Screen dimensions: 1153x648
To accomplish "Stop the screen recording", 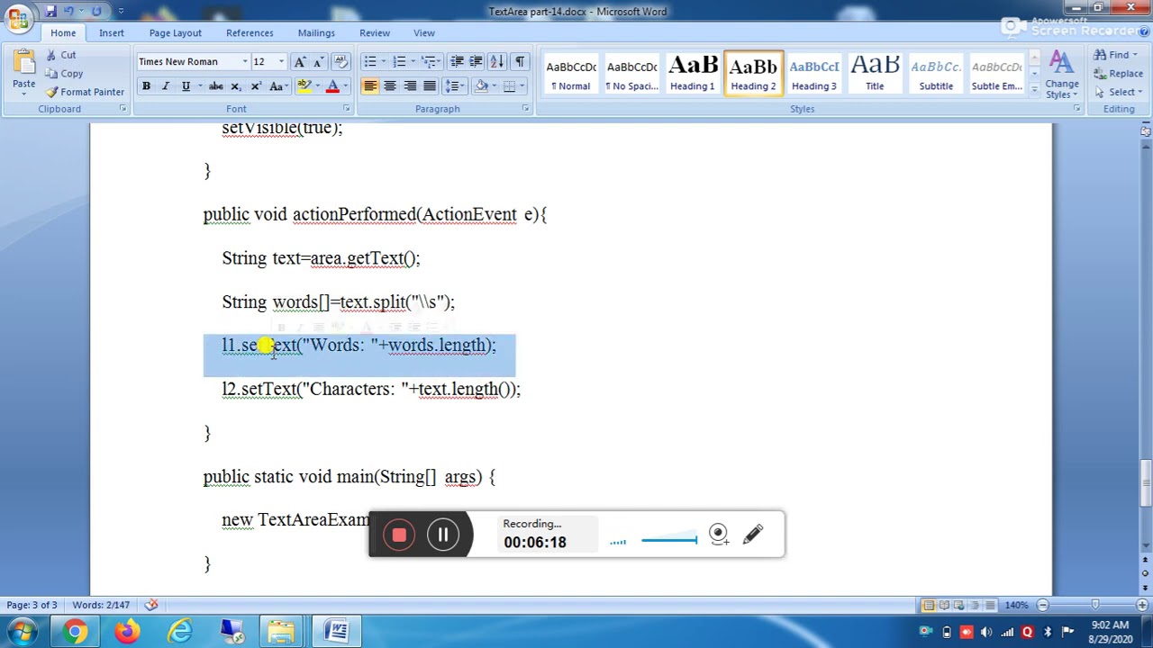I will tap(399, 535).
